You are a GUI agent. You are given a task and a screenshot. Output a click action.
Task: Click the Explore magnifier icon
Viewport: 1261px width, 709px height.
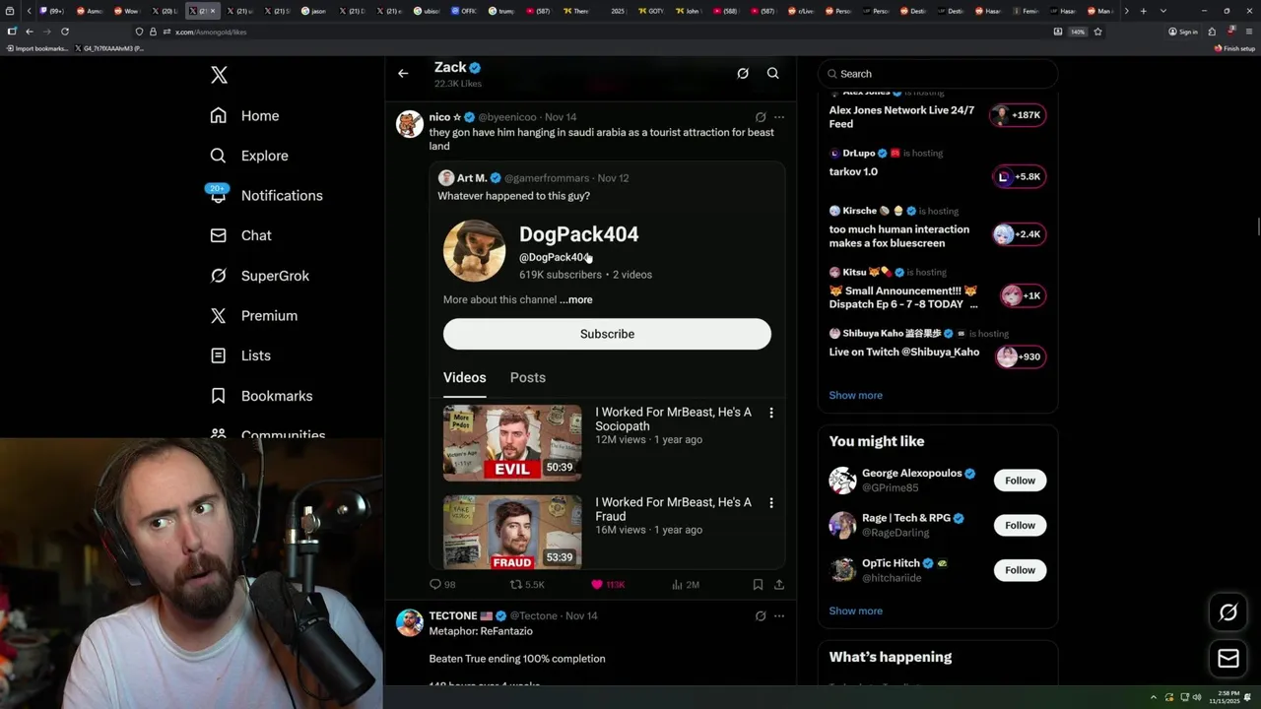coord(219,156)
